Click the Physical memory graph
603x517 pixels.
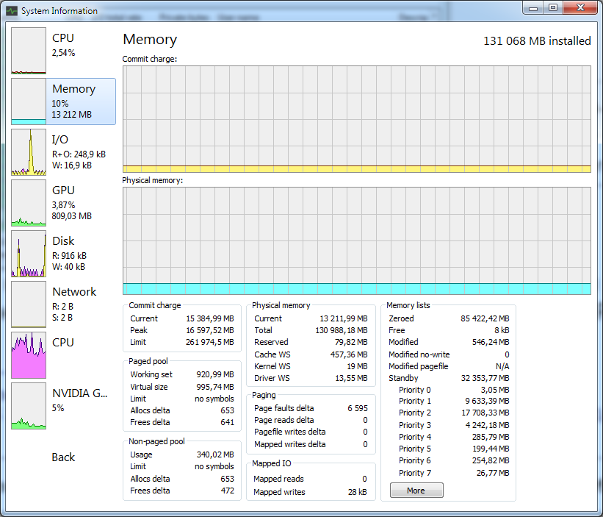(356, 240)
